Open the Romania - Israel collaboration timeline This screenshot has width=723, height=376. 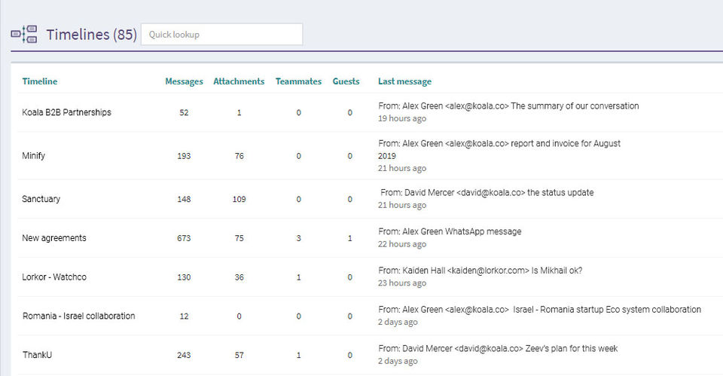pyautogui.click(x=78, y=316)
